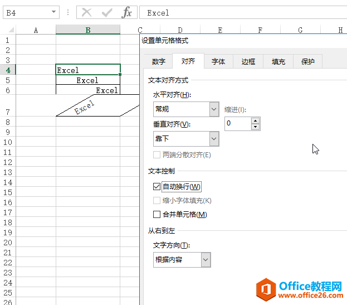Select row 25 header
The width and height of the screenshot is (347, 305).
click(8, 293)
